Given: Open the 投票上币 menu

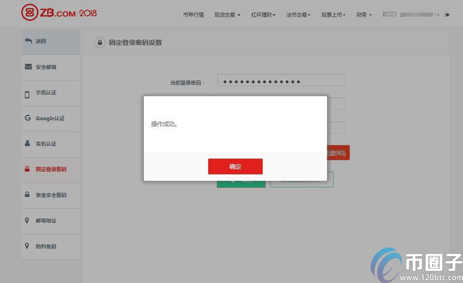Looking at the screenshot, I should coord(333,15).
